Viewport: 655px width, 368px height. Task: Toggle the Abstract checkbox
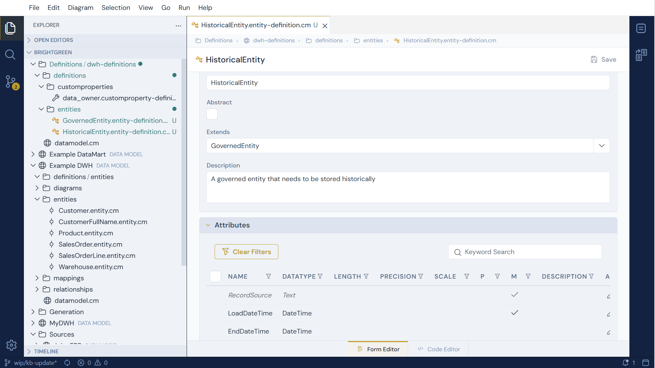(212, 114)
